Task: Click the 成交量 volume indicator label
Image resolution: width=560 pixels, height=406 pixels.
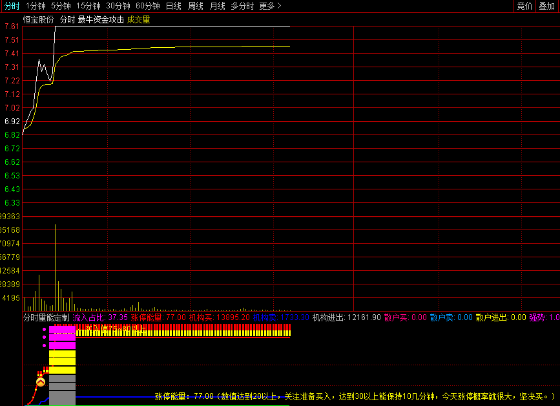Action: 138,19
